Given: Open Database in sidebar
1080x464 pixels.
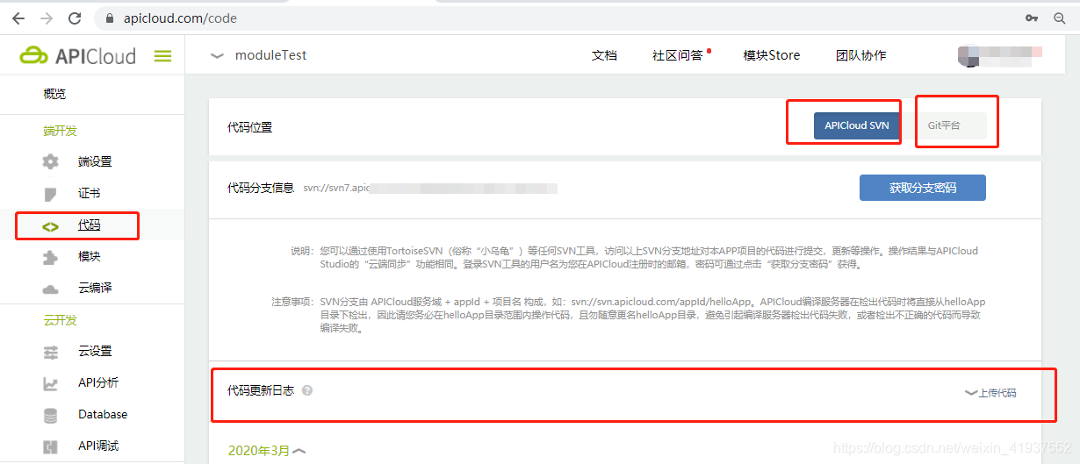Looking at the screenshot, I should [x=103, y=414].
